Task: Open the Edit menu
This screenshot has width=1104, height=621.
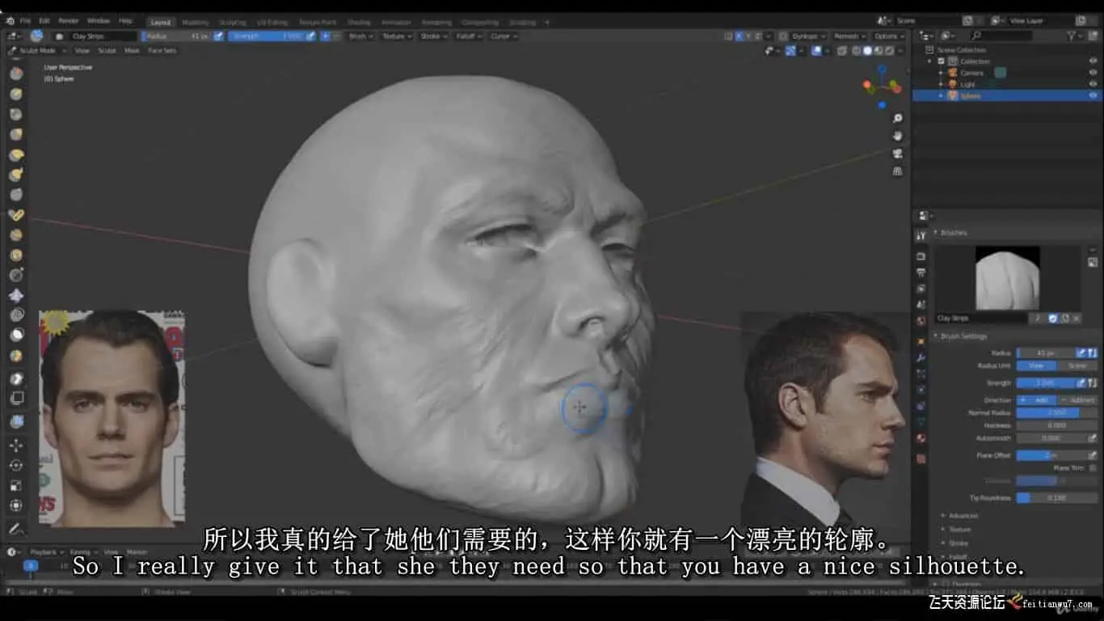Action: pyautogui.click(x=44, y=20)
